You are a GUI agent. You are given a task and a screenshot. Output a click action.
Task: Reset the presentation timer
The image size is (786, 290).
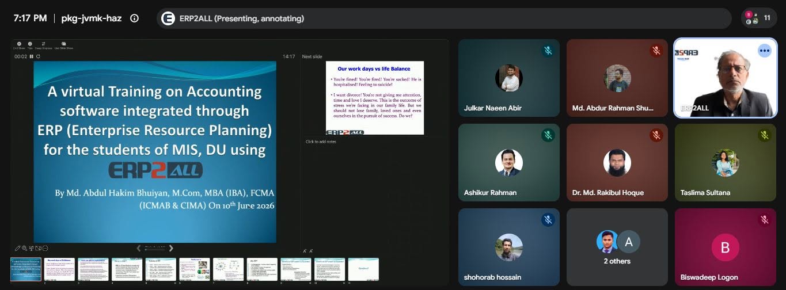[38, 56]
